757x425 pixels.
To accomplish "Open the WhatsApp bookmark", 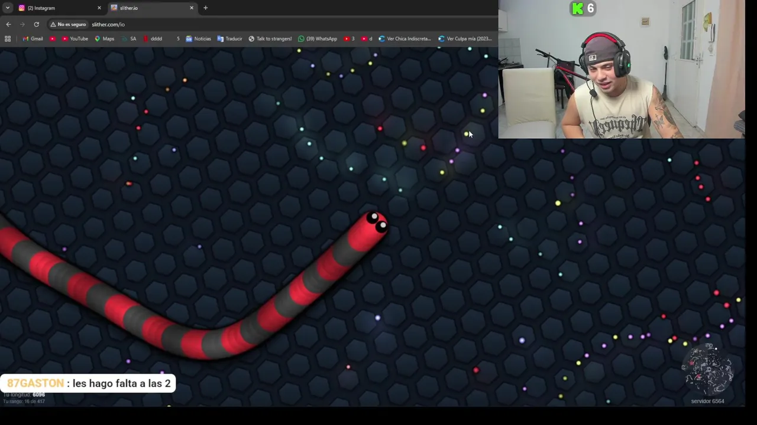I will 318,38.
